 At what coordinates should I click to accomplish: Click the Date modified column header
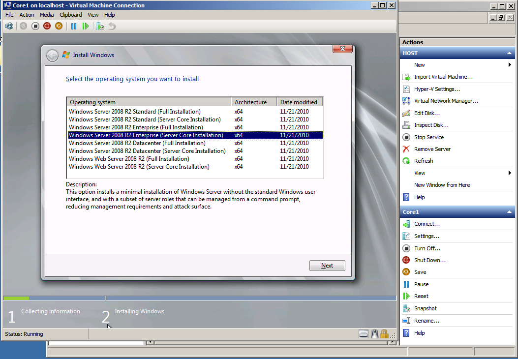tap(300, 102)
